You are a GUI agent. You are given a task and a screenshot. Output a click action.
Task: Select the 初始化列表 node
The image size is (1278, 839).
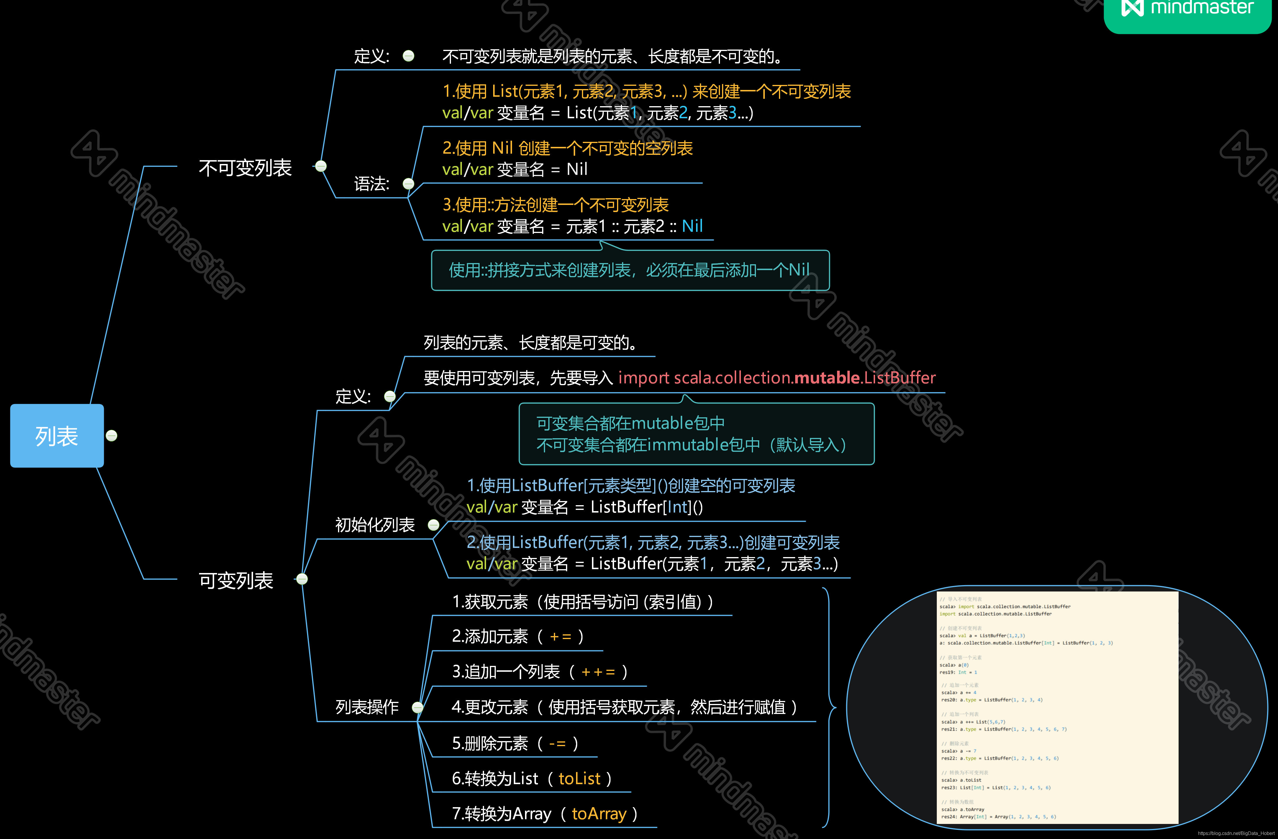point(375,525)
